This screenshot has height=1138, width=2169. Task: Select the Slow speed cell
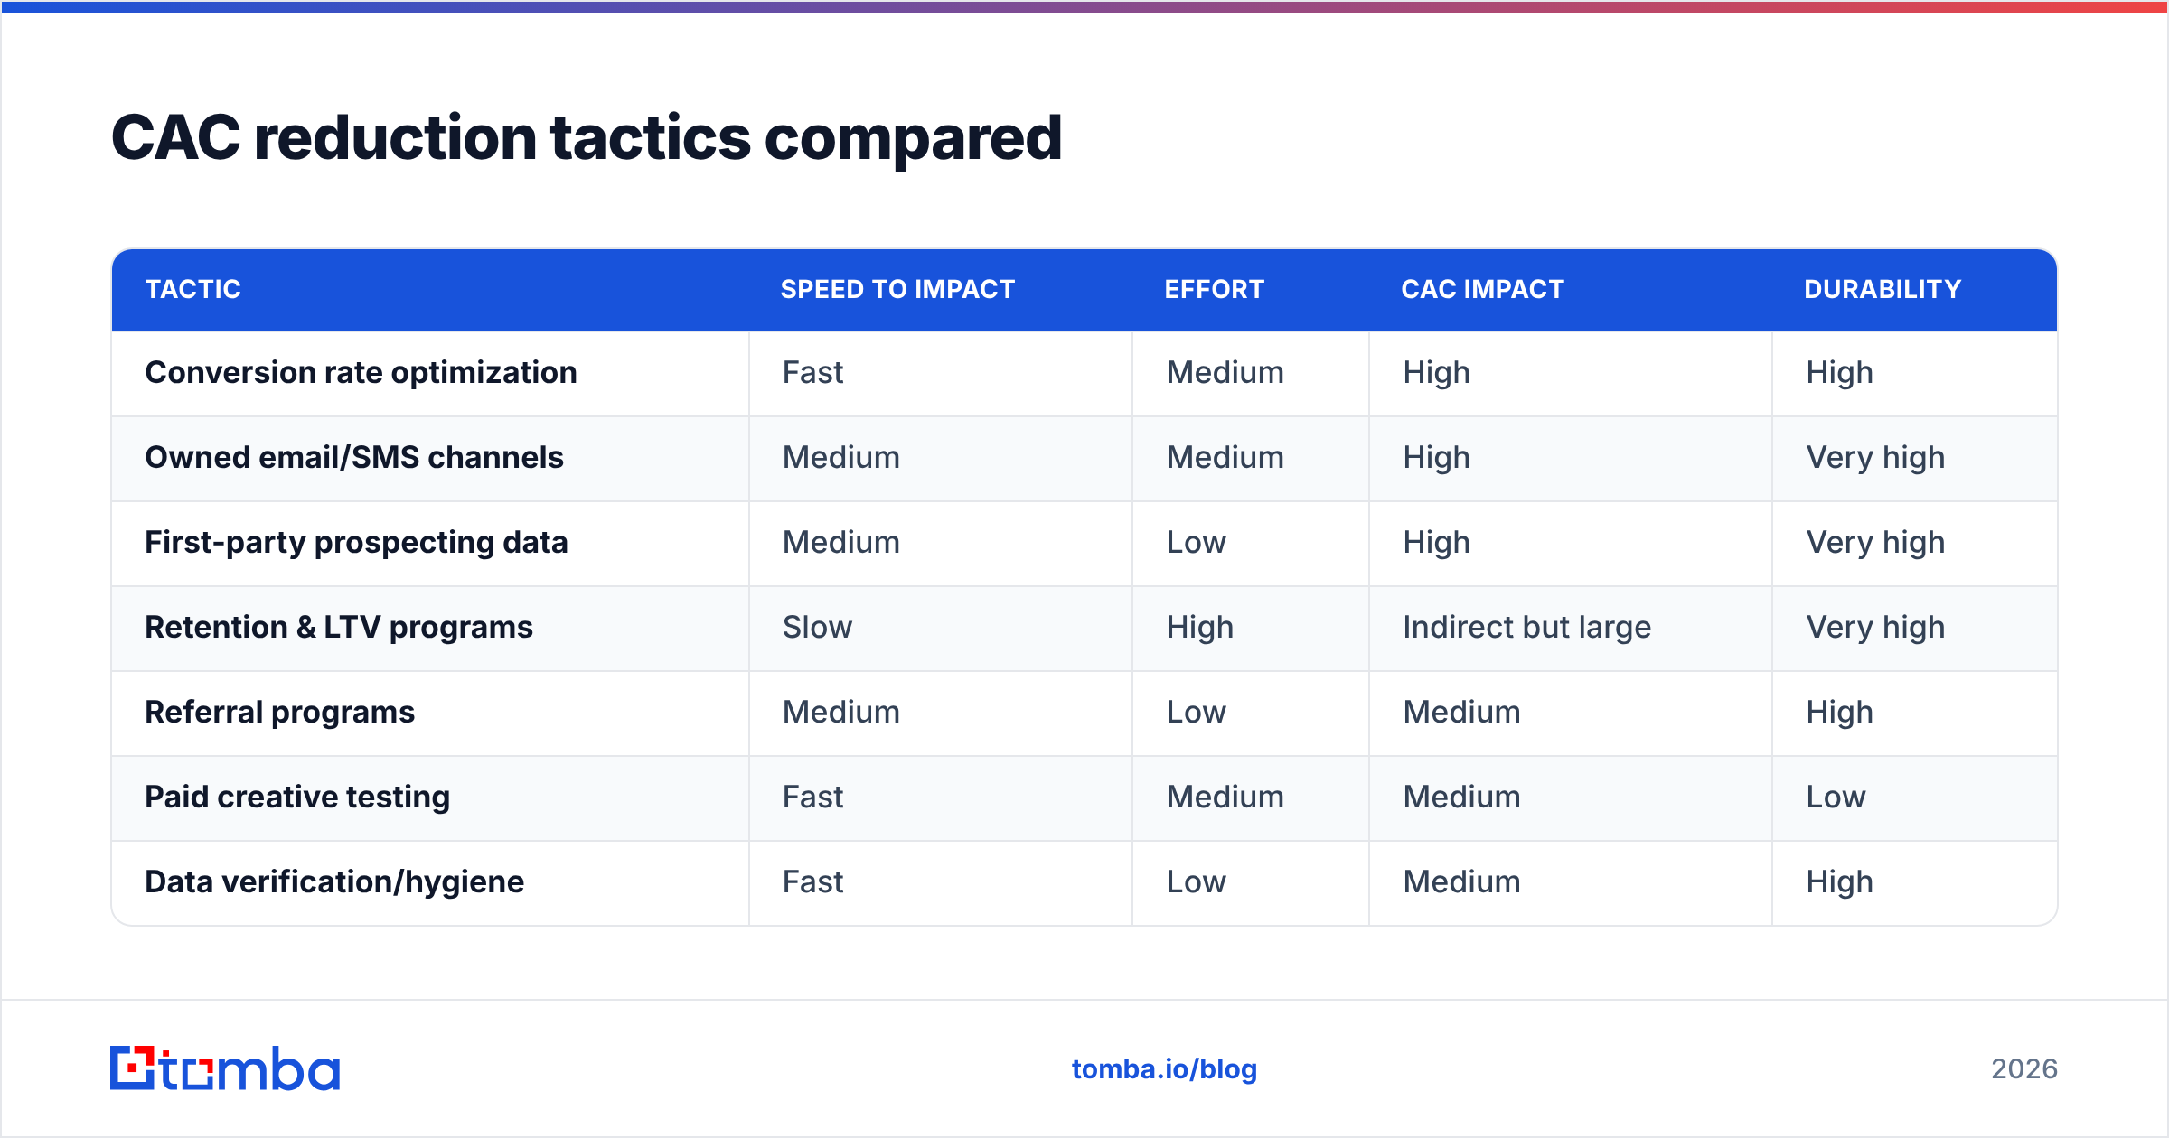817,627
